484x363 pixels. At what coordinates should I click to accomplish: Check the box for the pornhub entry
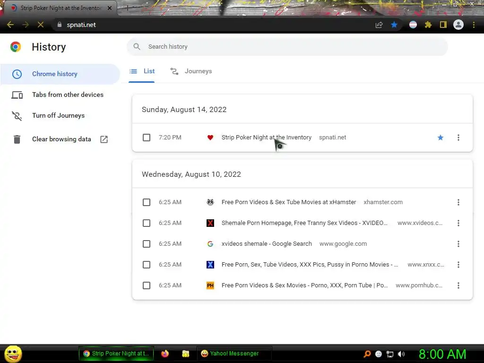click(x=147, y=285)
